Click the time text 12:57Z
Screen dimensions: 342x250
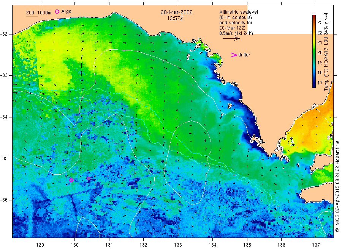(175, 18)
